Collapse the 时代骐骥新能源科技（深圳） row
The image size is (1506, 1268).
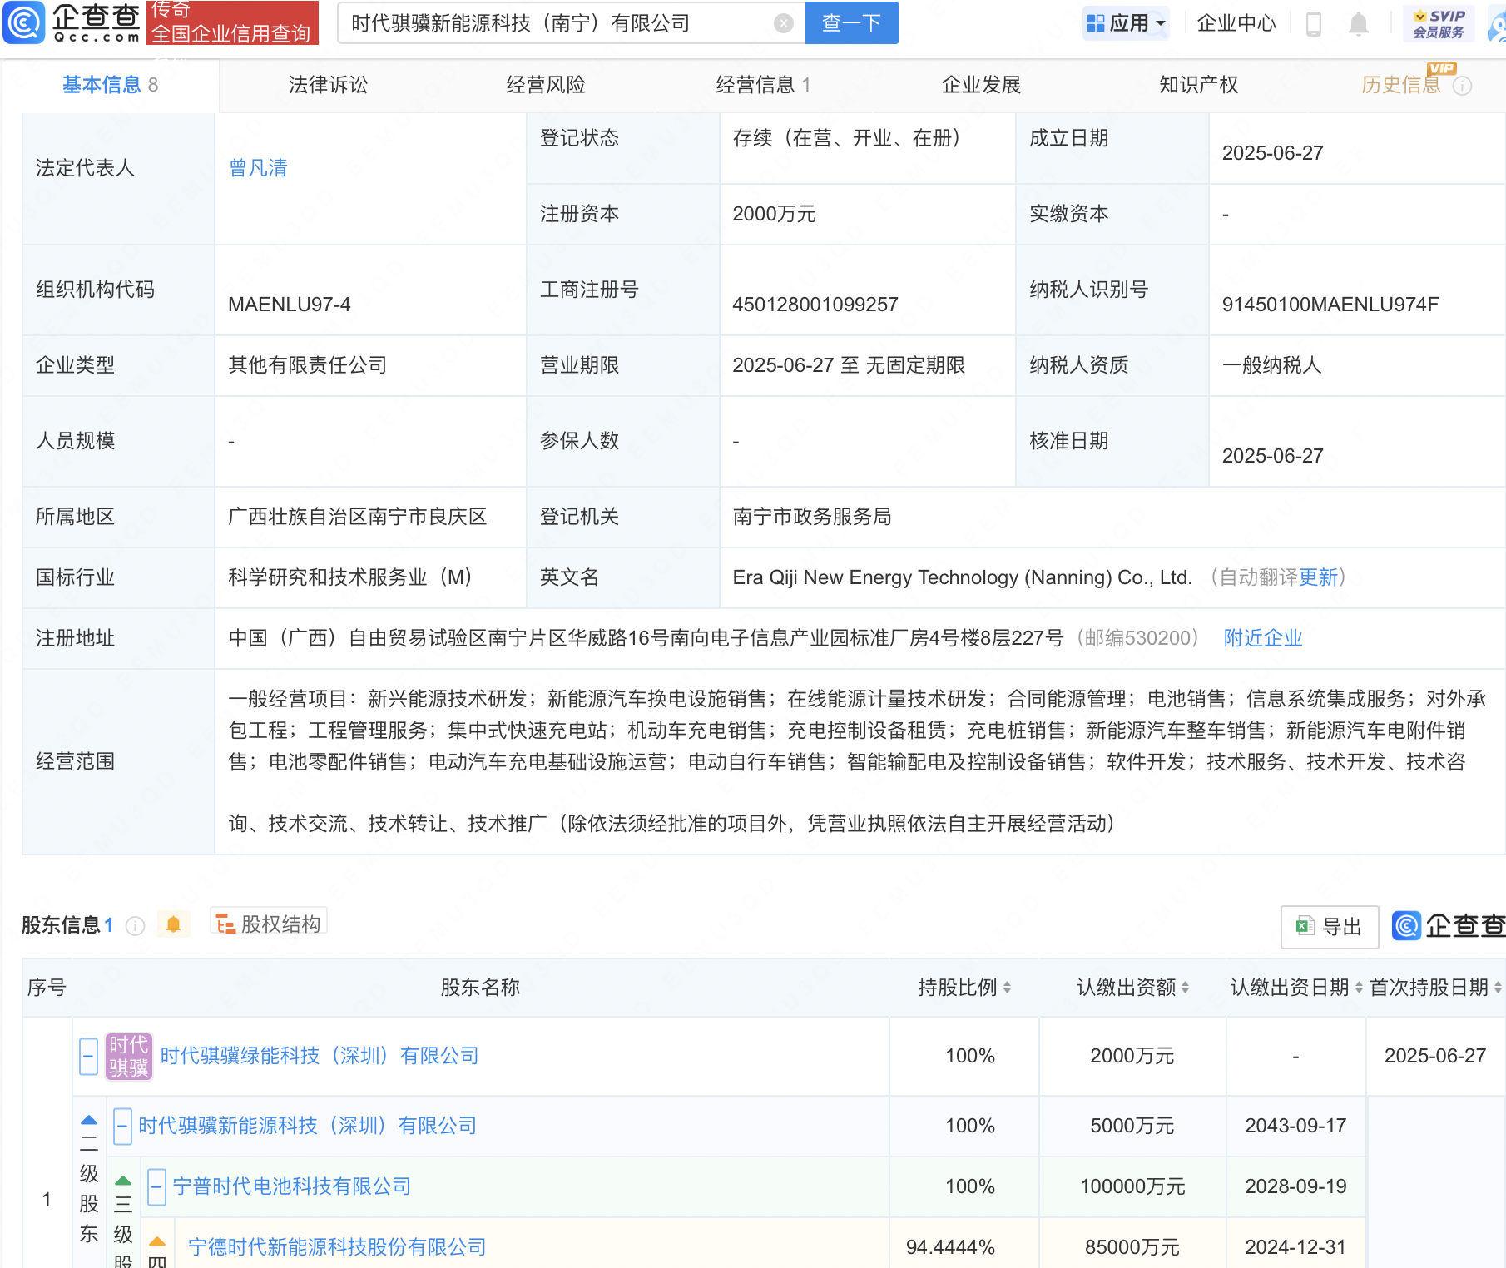(122, 1127)
